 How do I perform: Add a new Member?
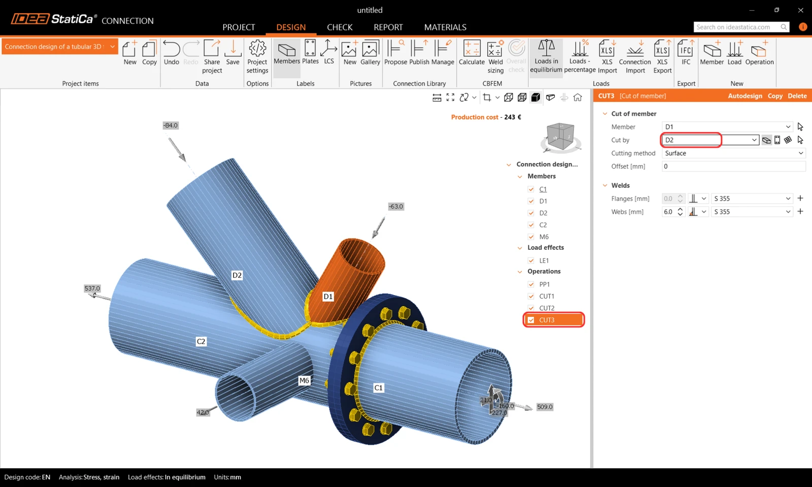pyautogui.click(x=712, y=53)
